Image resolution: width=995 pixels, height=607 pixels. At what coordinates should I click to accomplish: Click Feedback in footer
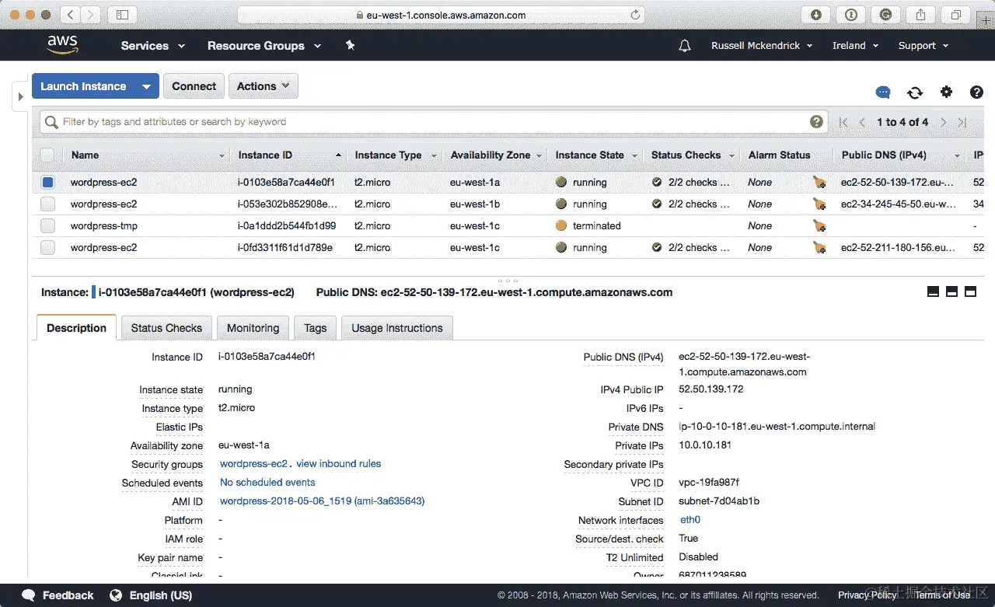coord(58,595)
